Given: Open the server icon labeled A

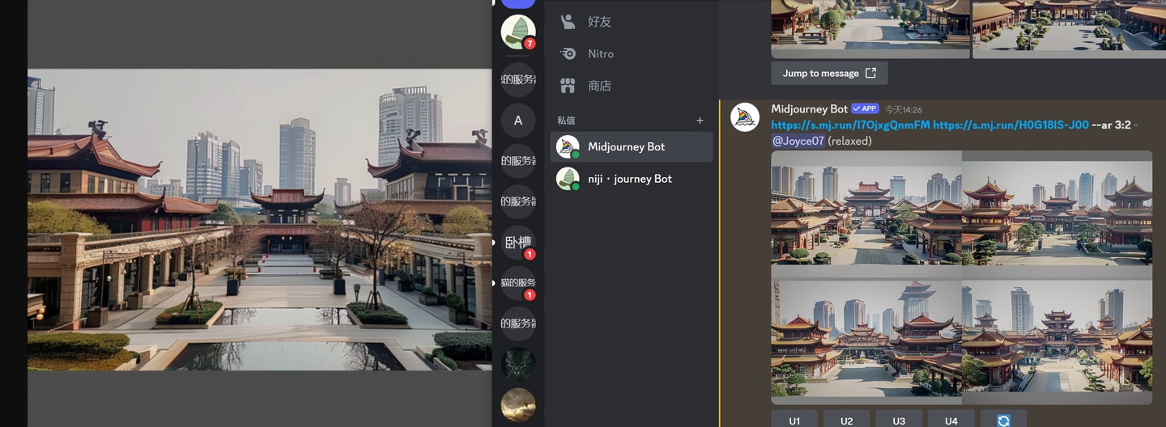Looking at the screenshot, I should click(x=518, y=120).
